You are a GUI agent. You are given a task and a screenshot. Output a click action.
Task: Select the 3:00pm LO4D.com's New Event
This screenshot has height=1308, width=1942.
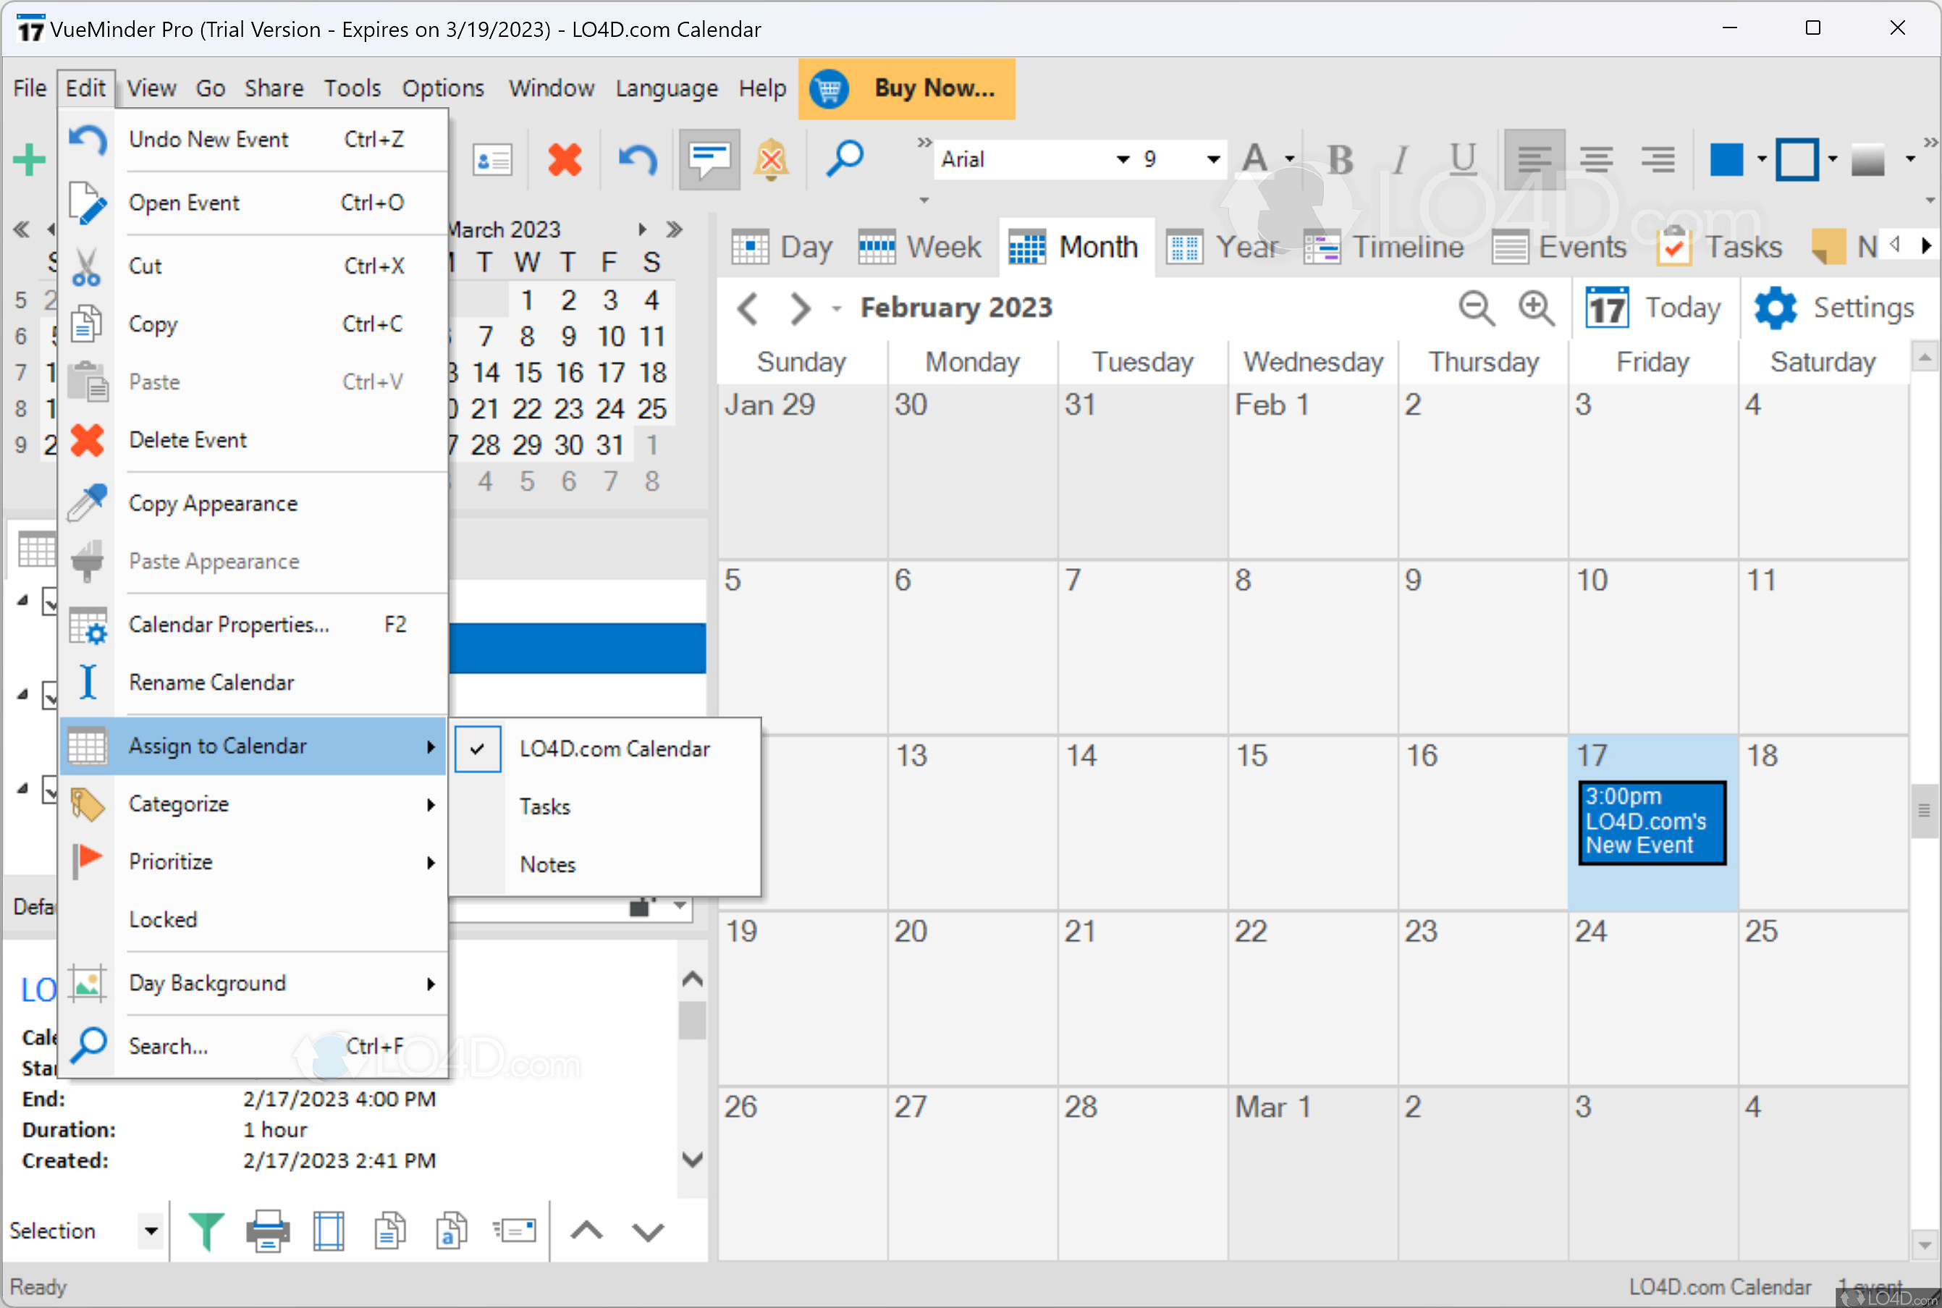pyautogui.click(x=1652, y=822)
